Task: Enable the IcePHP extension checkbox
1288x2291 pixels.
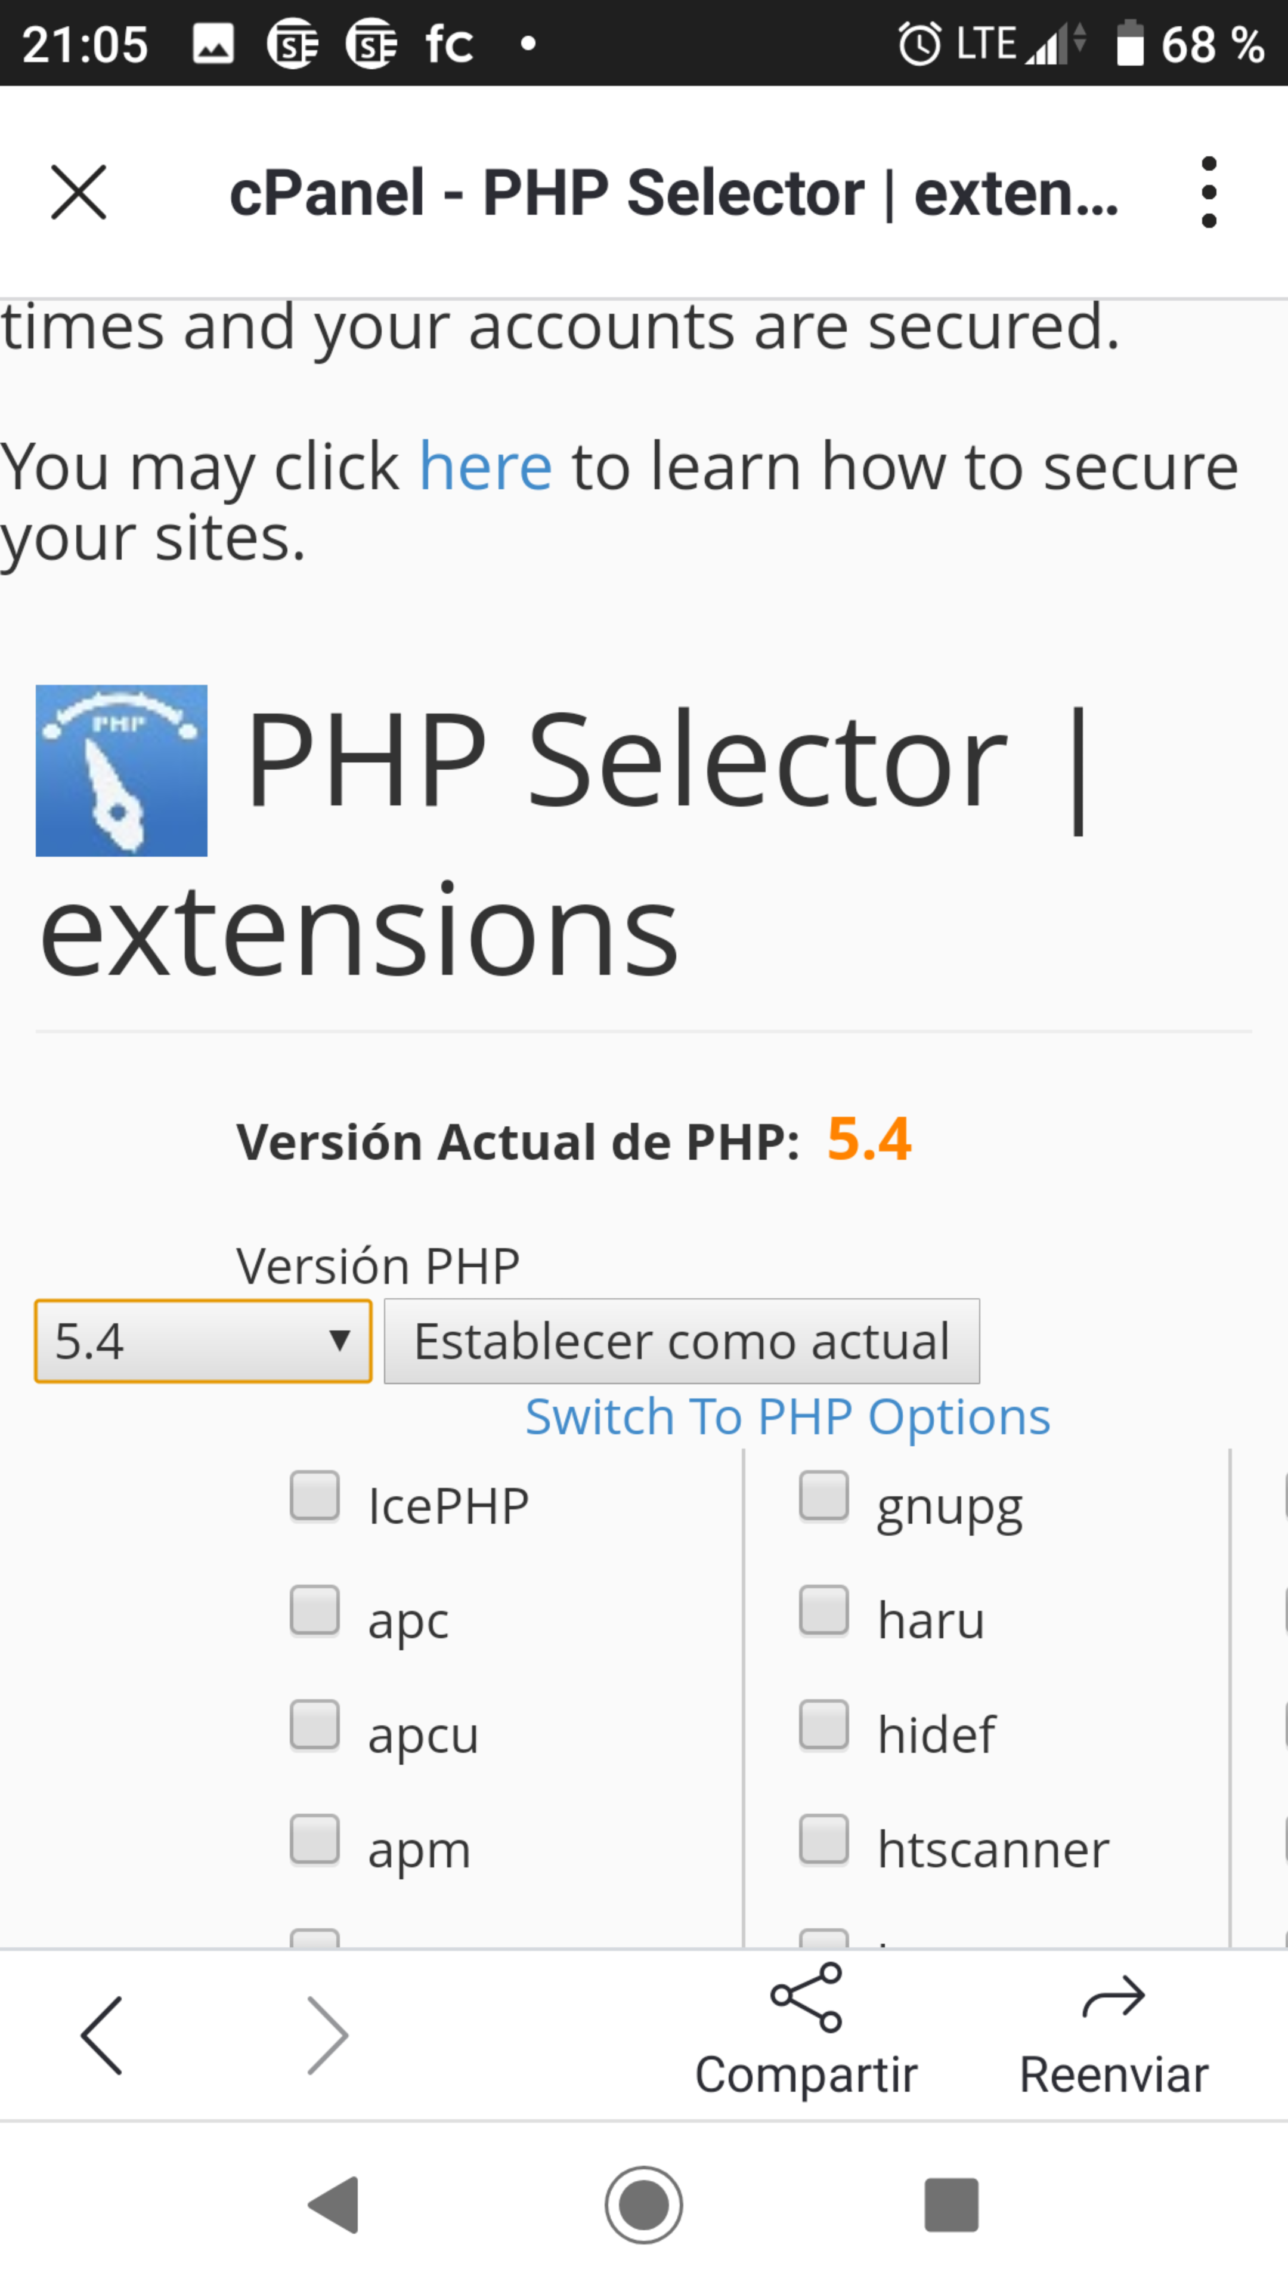Action: [x=315, y=1496]
